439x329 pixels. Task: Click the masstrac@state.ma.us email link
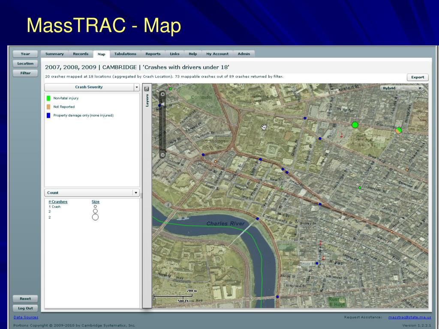click(409, 317)
